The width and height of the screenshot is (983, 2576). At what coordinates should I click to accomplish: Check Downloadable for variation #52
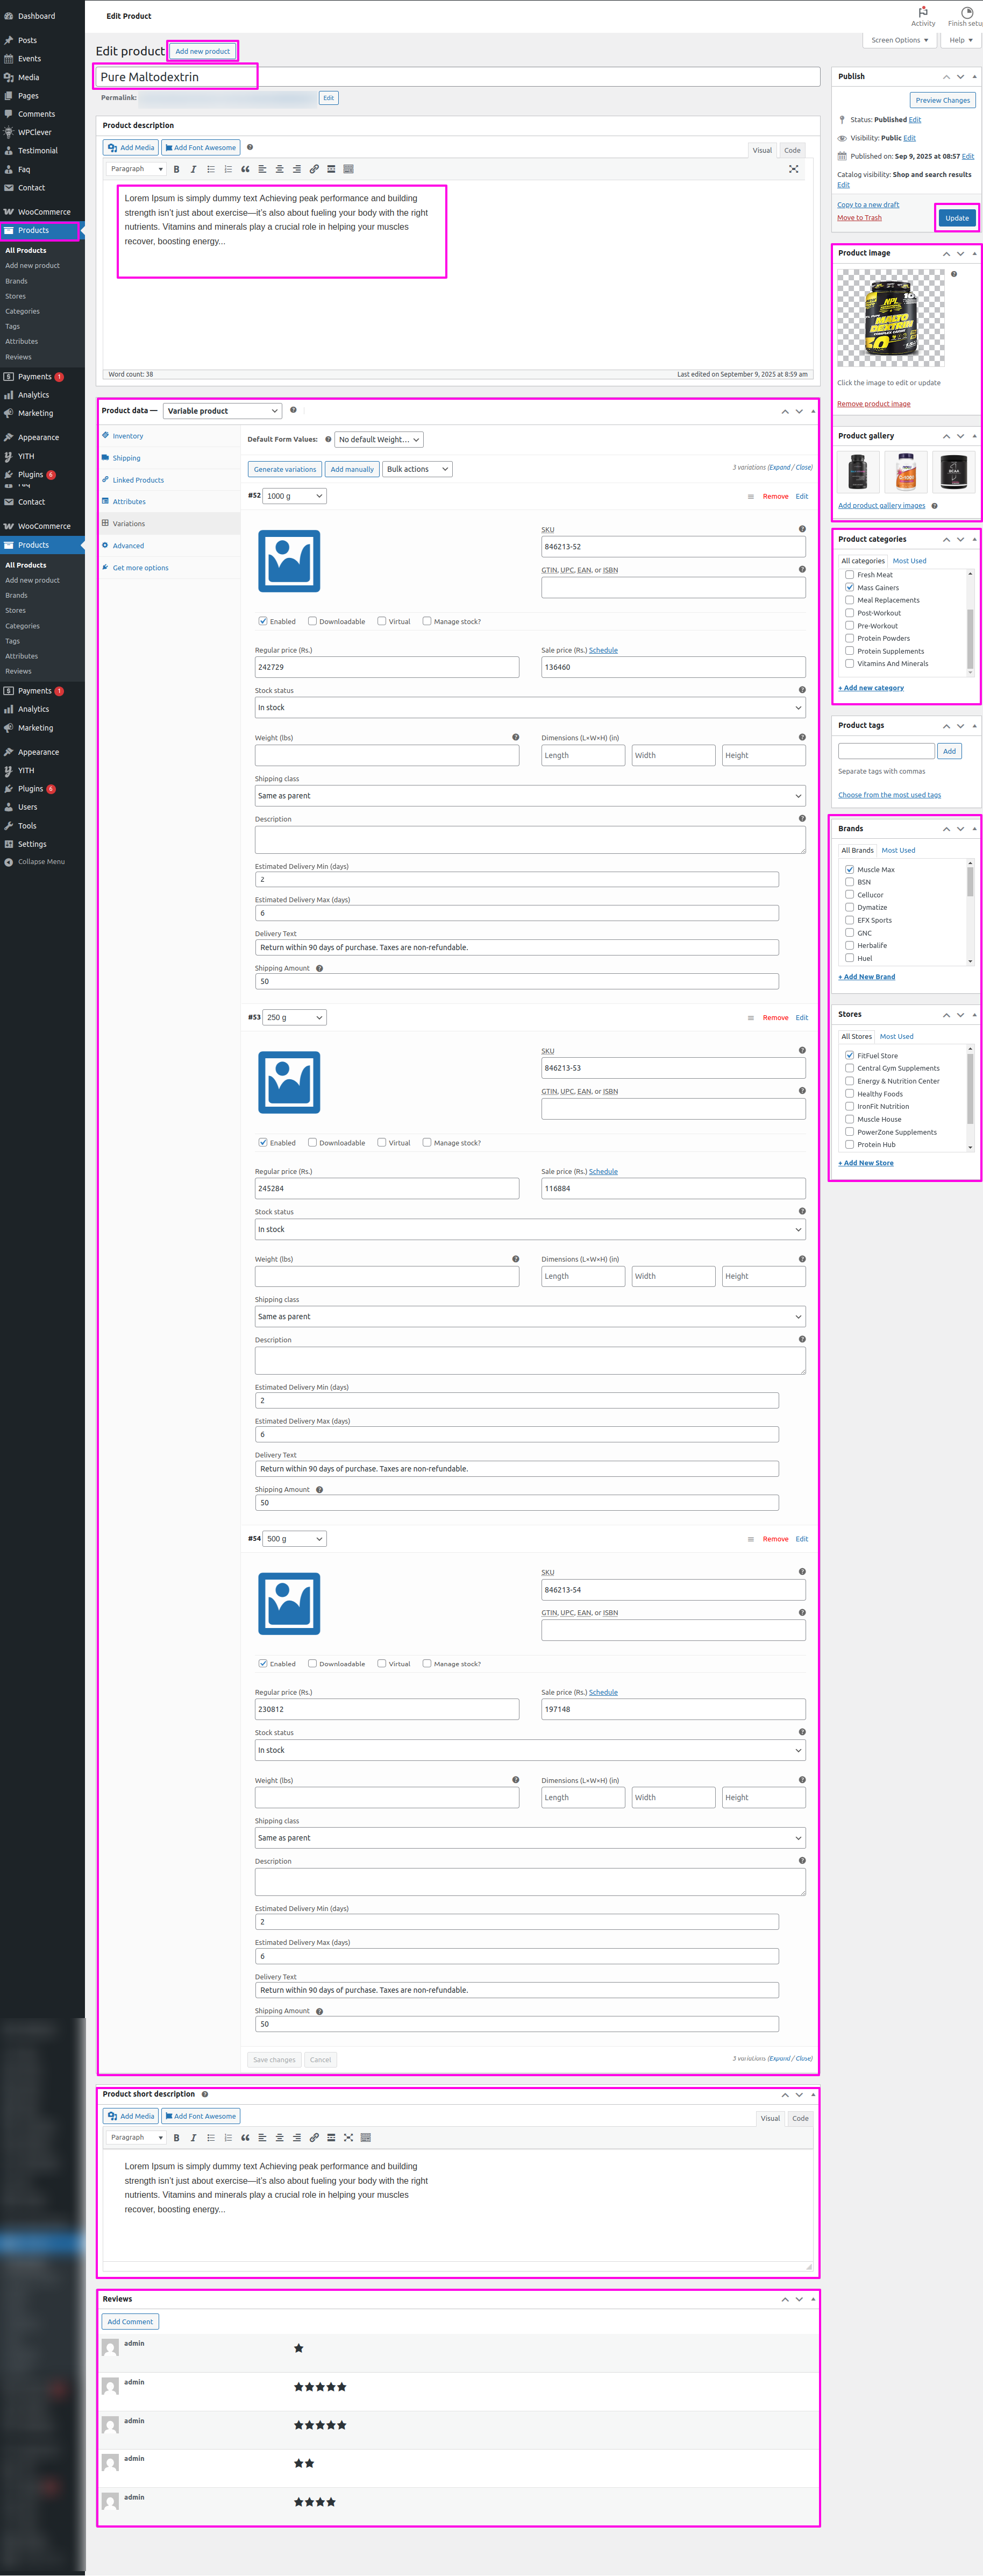pos(313,621)
